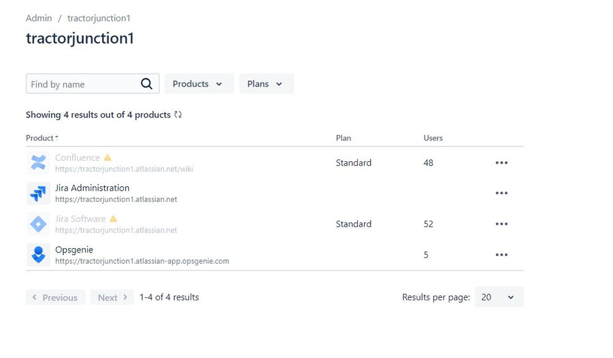
Task: Click the 52 users value for Jira Software
Action: point(428,224)
